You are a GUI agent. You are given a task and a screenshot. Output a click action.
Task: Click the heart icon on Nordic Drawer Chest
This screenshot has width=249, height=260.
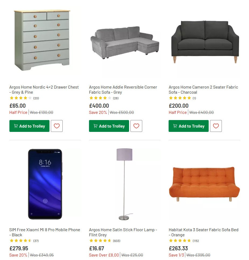point(57,126)
